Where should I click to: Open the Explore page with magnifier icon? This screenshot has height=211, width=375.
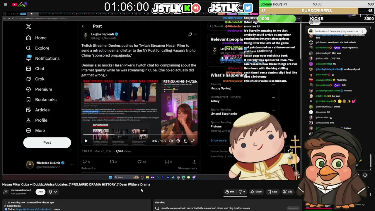click(37, 48)
